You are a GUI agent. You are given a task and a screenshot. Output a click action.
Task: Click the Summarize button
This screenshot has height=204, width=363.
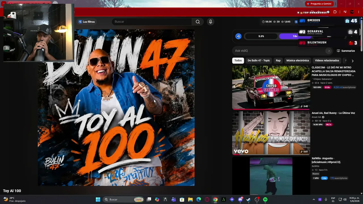click(x=346, y=51)
